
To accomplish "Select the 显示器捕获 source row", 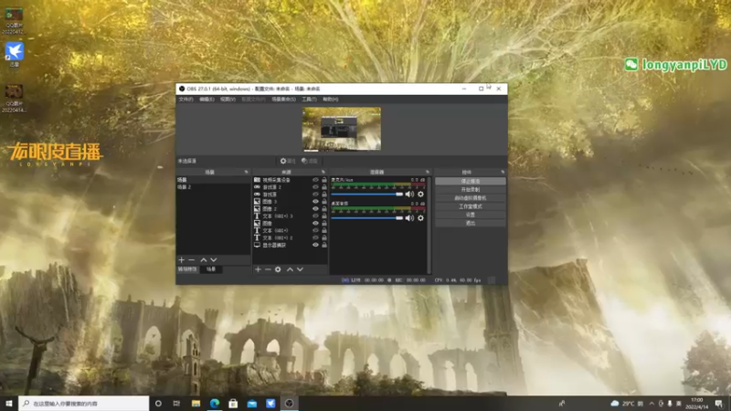I will [290, 245].
